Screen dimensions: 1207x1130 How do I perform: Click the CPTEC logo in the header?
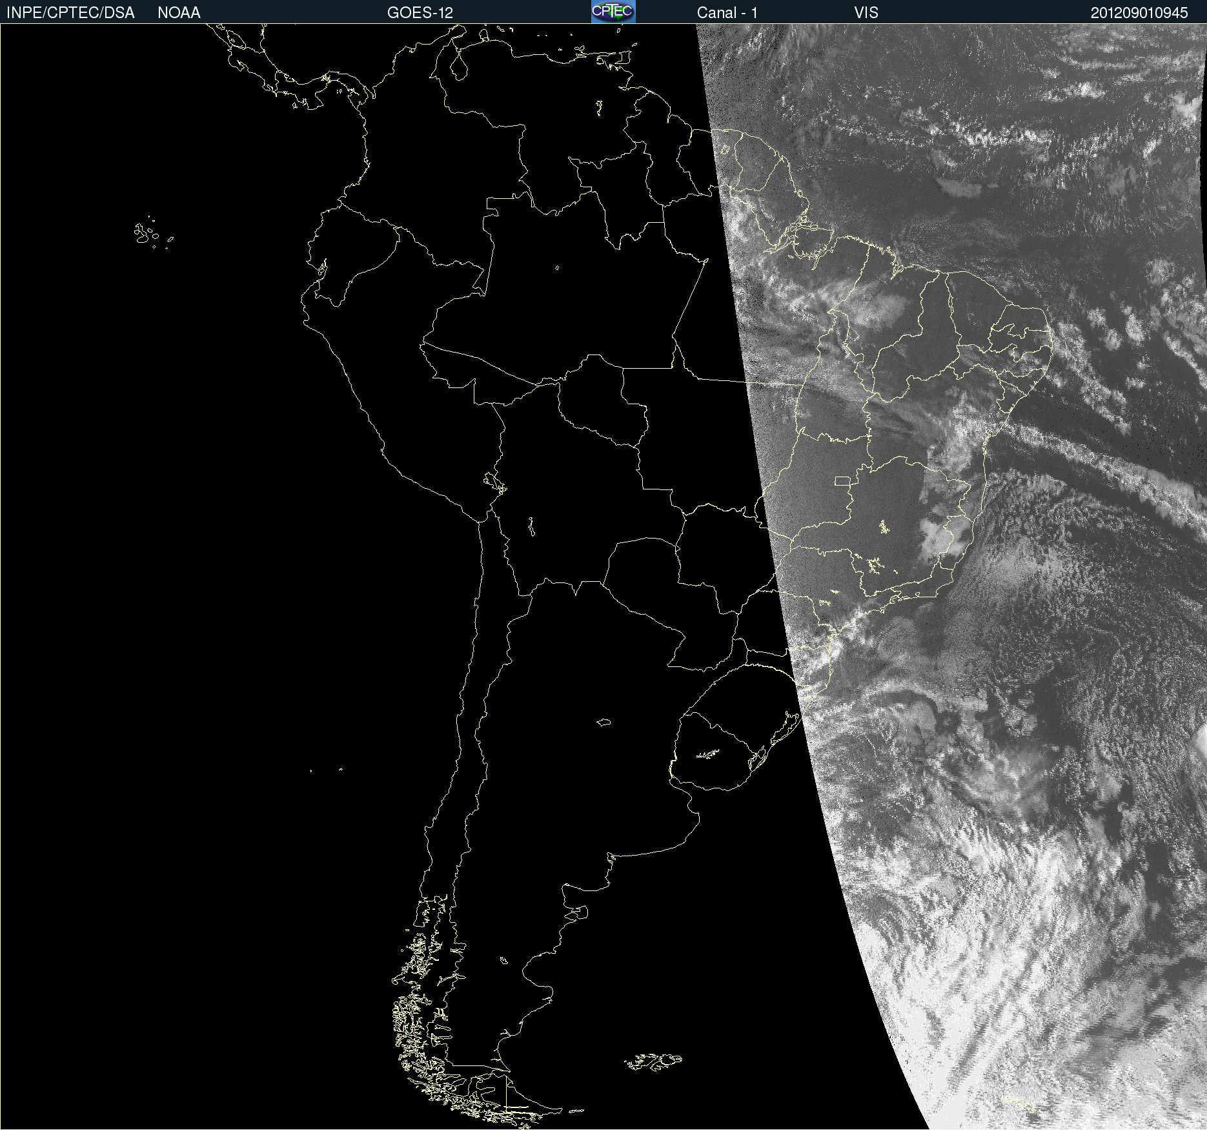tap(613, 12)
